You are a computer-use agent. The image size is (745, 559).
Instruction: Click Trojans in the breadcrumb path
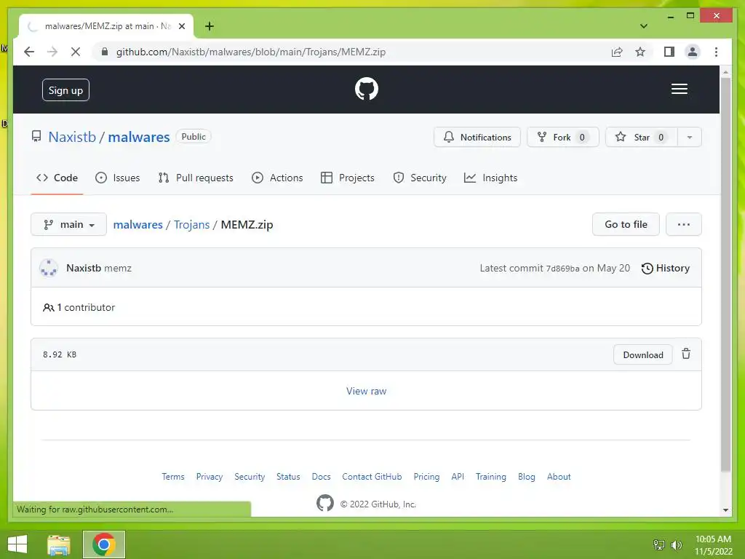(191, 224)
